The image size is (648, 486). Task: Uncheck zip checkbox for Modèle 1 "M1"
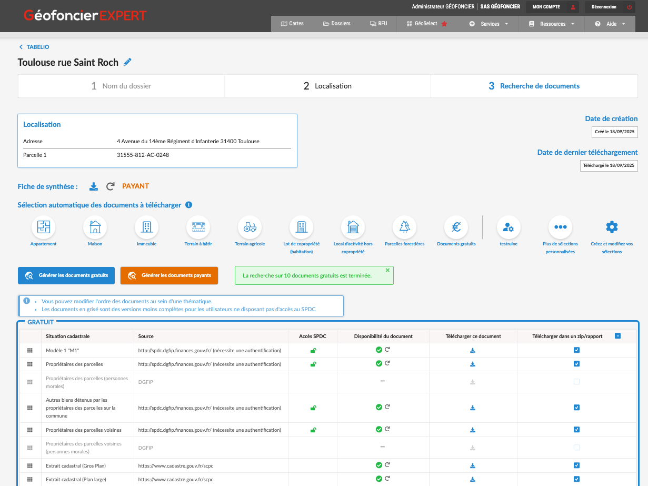pos(576,350)
